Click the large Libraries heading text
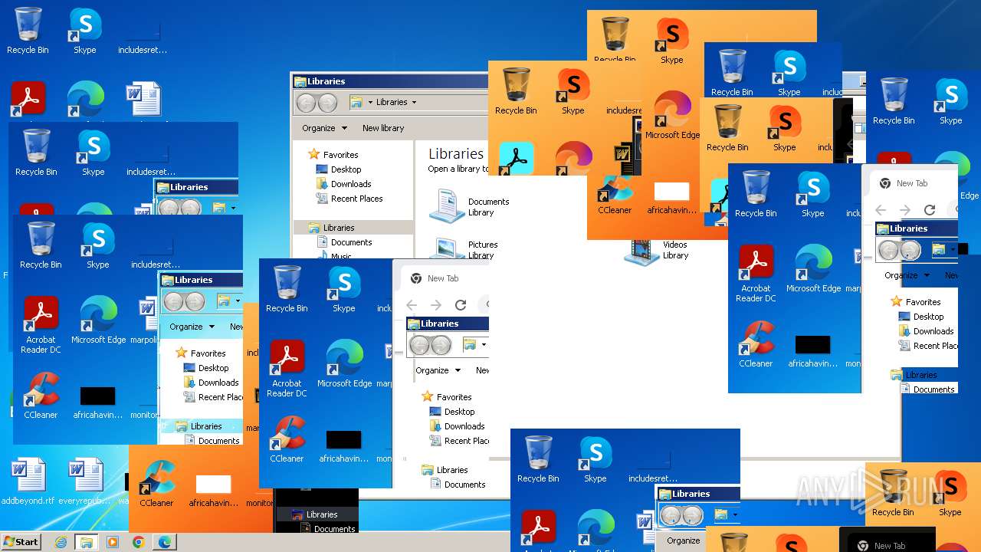Image resolution: width=981 pixels, height=552 pixels. point(456,153)
